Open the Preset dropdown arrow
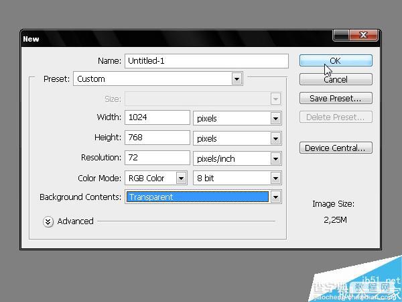Viewport: 402px width, 302px height. click(x=237, y=79)
